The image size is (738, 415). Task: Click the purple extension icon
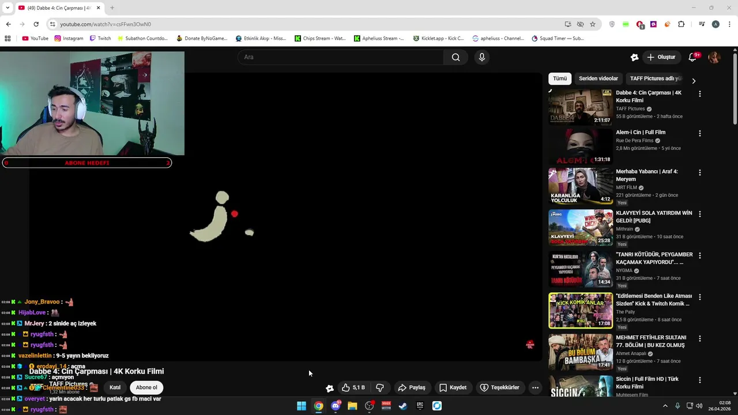click(653, 24)
